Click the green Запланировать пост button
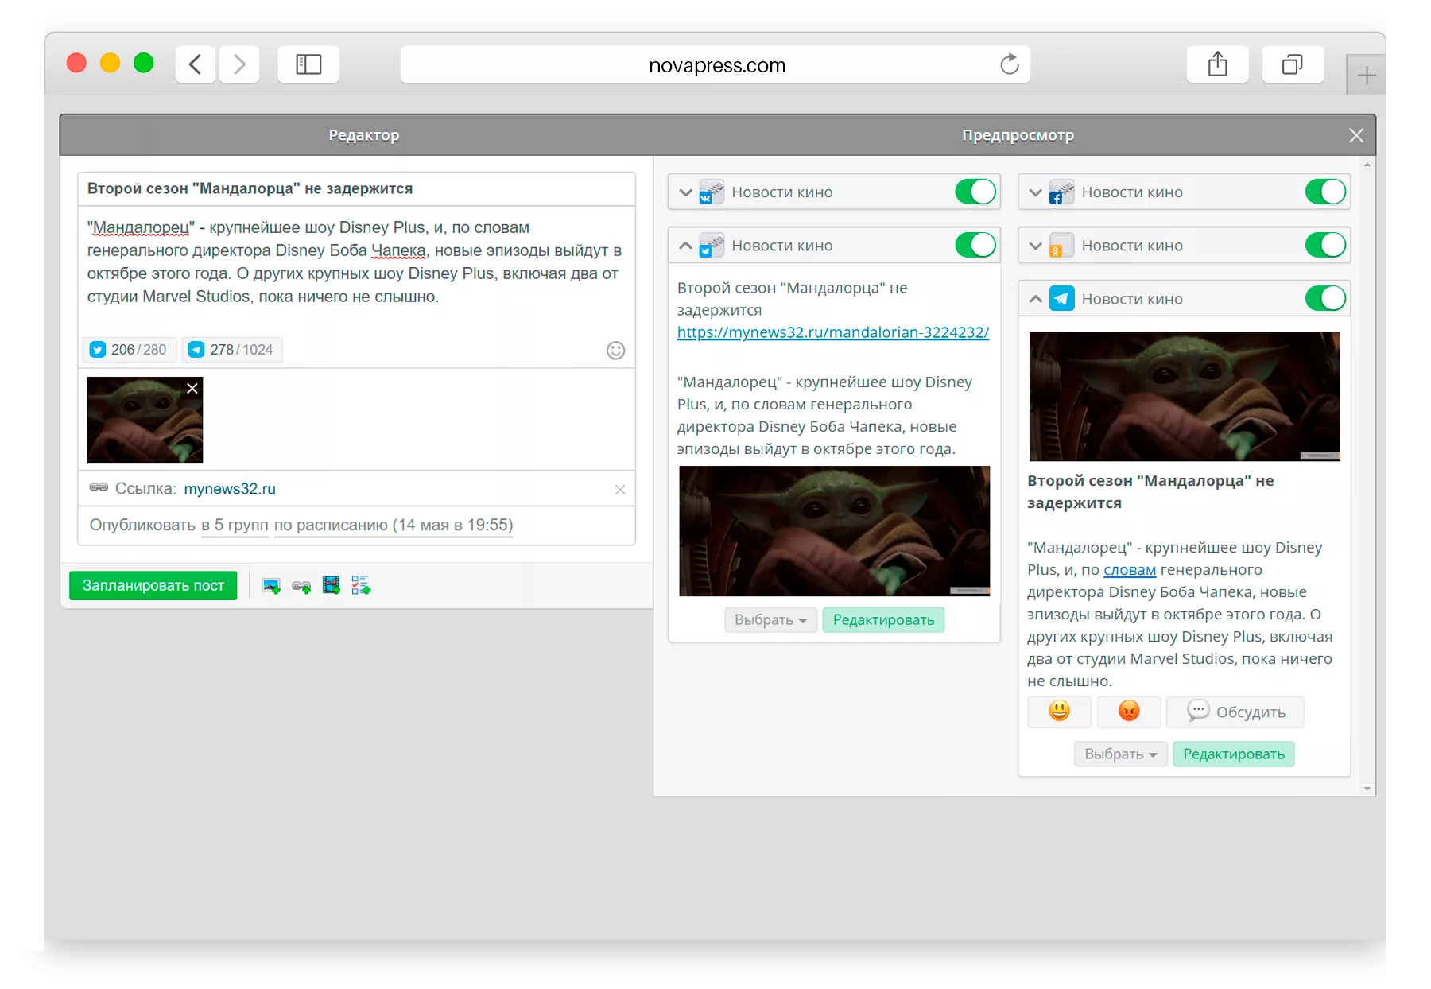 [153, 586]
